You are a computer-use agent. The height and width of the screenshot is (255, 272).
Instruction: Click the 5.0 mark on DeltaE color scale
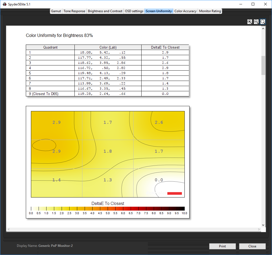pyautogui.click(x=108, y=213)
